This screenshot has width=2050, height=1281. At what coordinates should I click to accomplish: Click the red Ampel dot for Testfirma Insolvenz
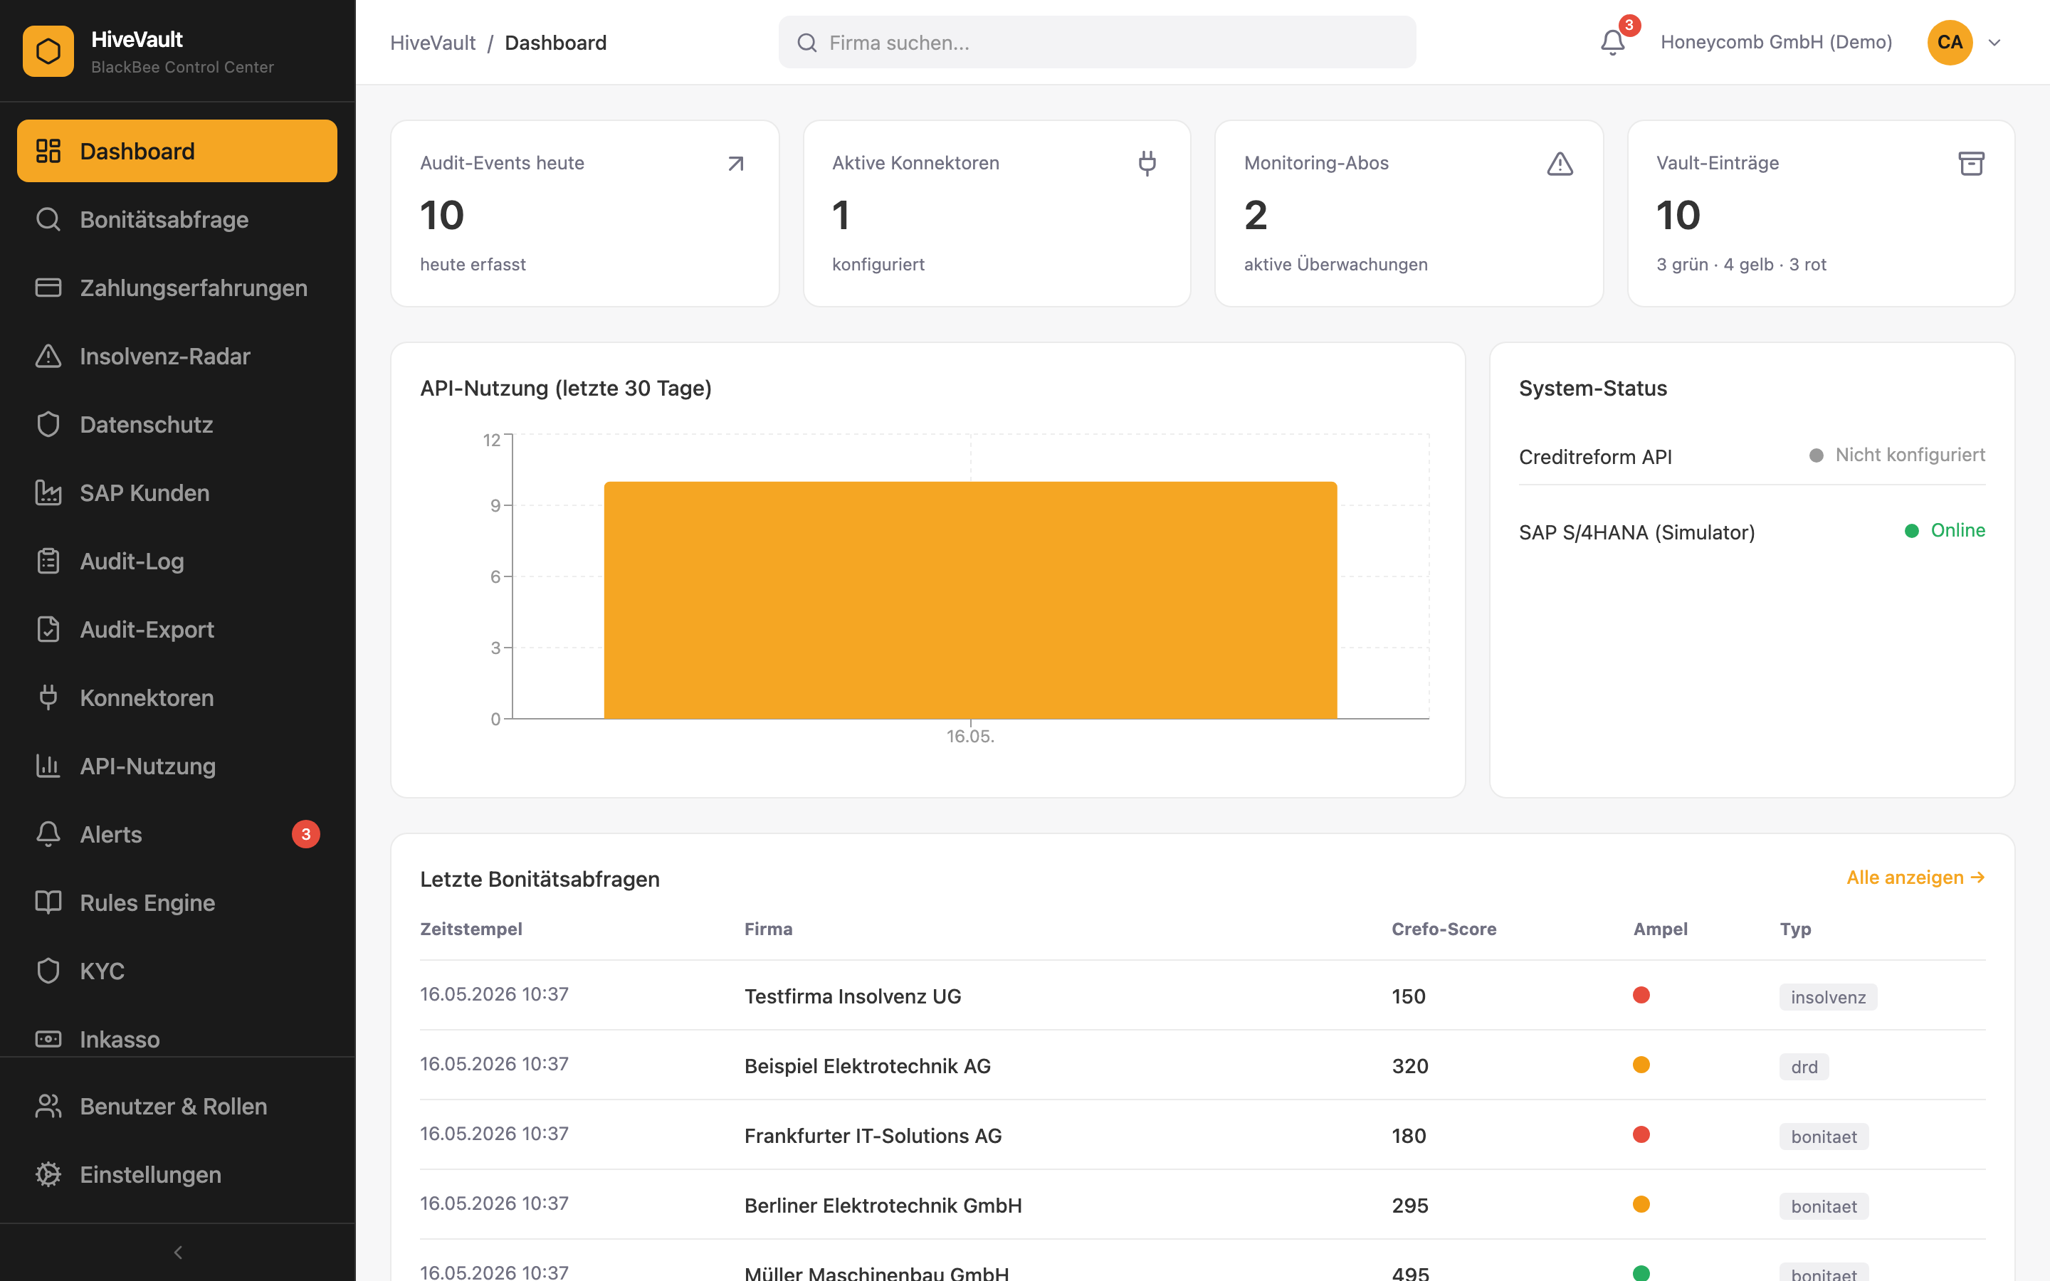[x=1641, y=995]
